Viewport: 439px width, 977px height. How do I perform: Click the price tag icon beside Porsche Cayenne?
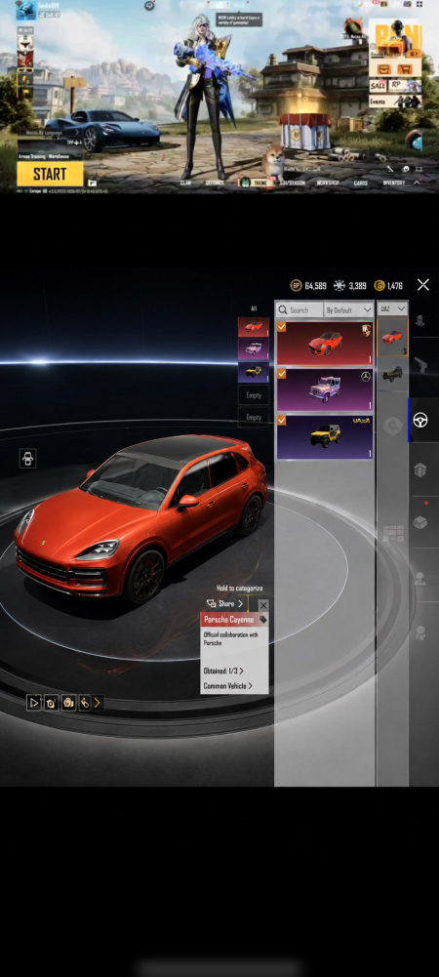(x=262, y=620)
